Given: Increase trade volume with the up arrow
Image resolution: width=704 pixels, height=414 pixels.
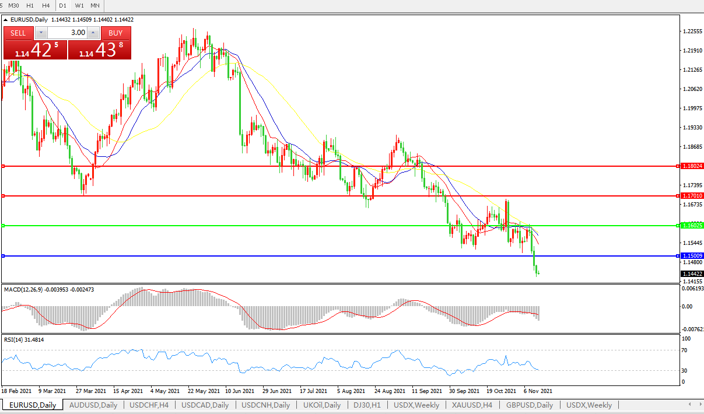Looking at the screenshot, I should (x=93, y=33).
